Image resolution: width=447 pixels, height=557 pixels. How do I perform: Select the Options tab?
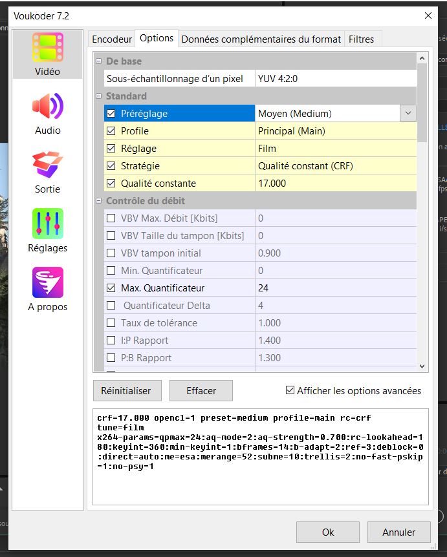pyautogui.click(x=157, y=38)
